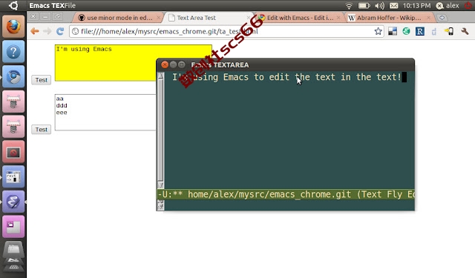The height and width of the screenshot is (278, 475).
Task: Click the green globe extension icon
Action: tap(406, 31)
